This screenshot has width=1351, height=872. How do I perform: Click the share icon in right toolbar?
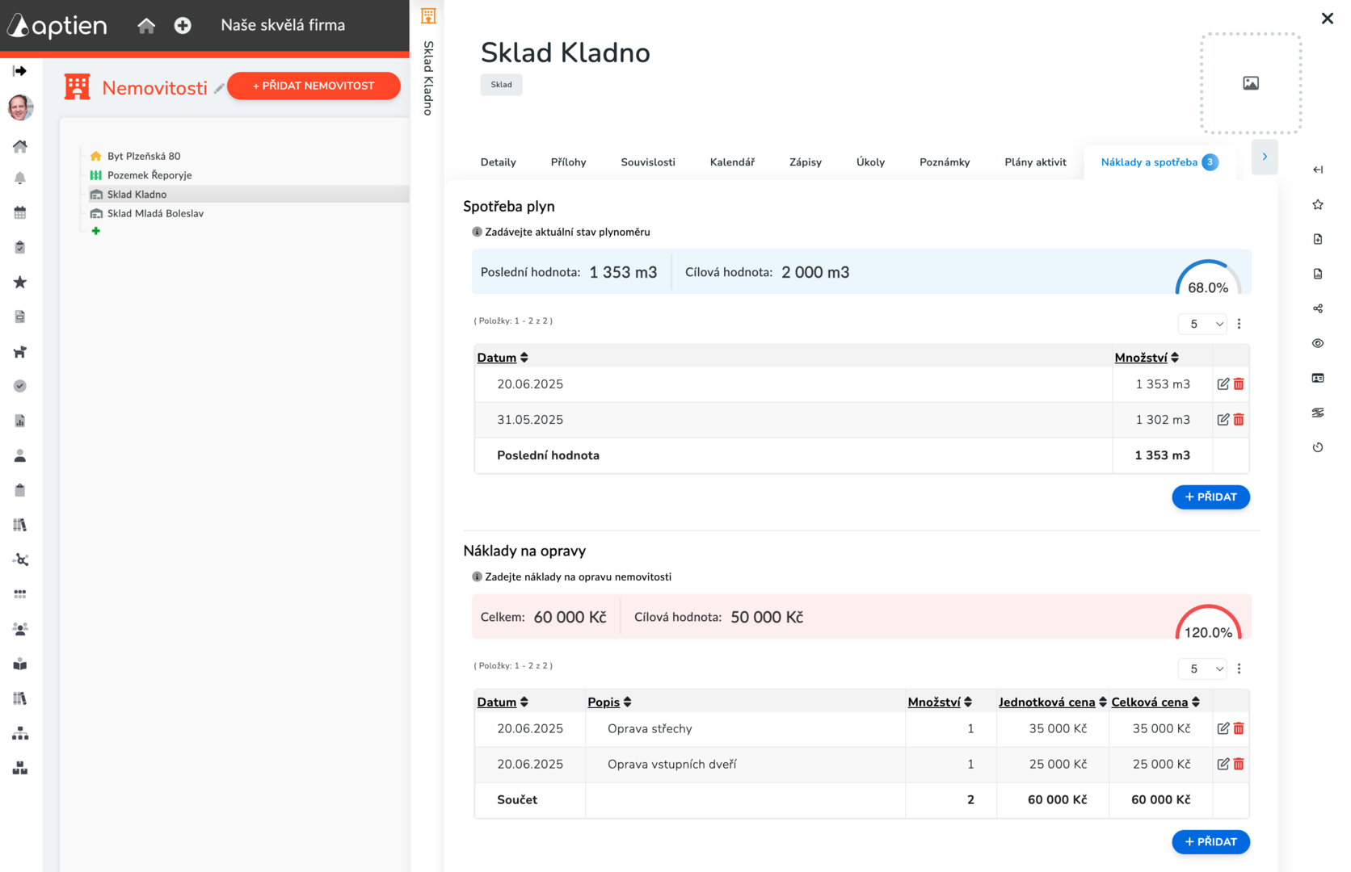1318,308
